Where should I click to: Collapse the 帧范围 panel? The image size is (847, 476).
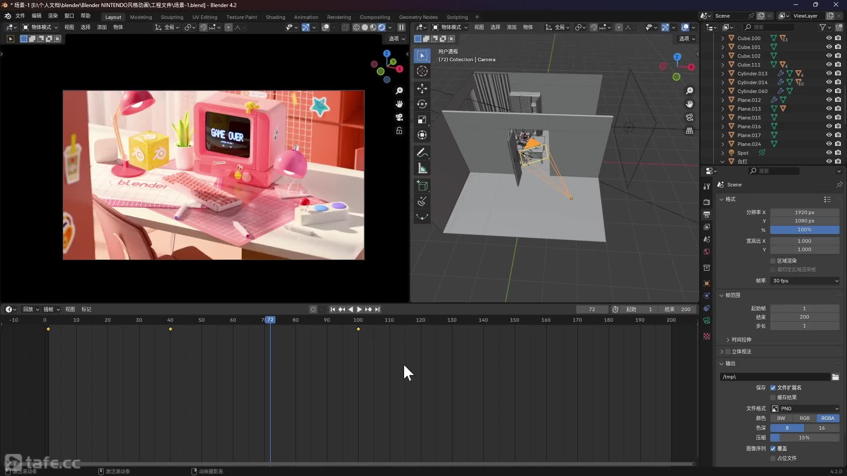pos(722,295)
